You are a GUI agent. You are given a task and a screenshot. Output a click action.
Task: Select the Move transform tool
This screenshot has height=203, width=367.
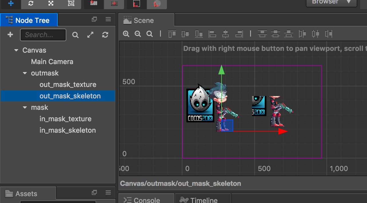click(11, 3)
